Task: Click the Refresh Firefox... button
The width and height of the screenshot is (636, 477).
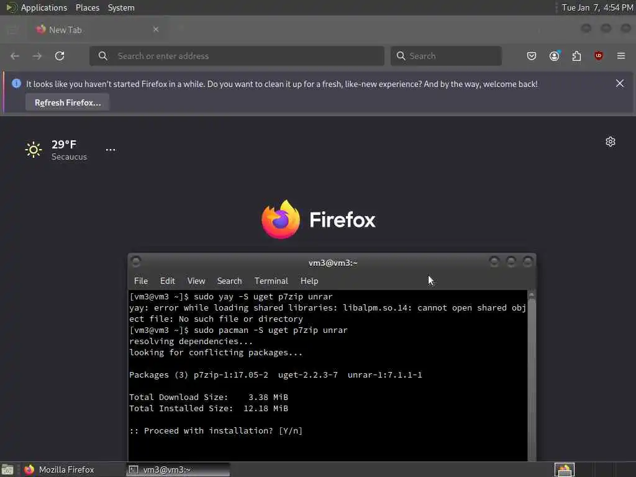Action: point(67,102)
